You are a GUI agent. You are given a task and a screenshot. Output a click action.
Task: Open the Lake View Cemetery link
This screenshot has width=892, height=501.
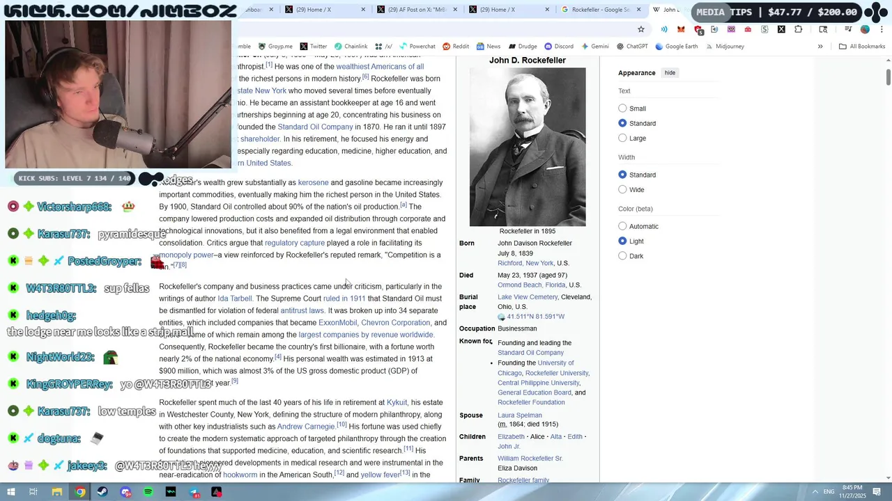(x=528, y=297)
